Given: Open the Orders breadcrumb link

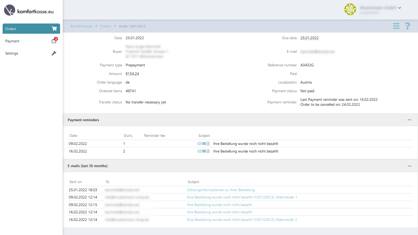Looking at the screenshot, I should [105, 26].
